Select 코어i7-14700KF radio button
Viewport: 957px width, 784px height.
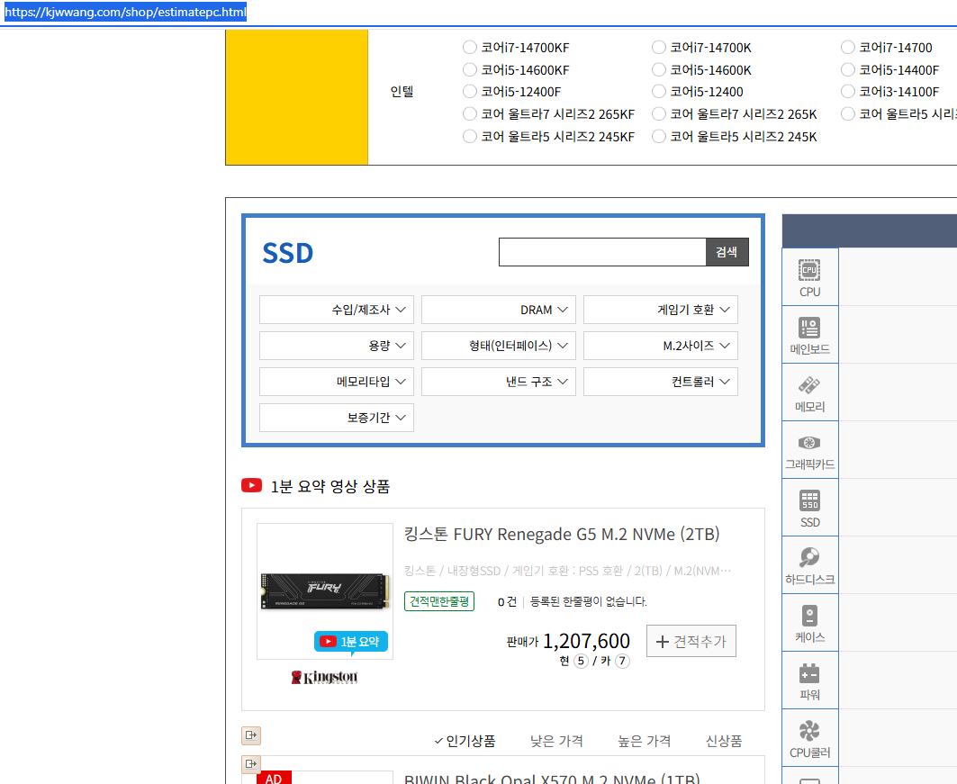(x=469, y=47)
